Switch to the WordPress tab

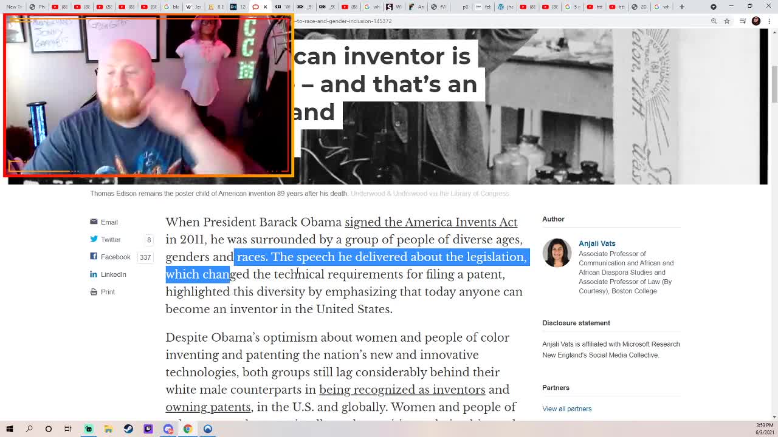504,7
